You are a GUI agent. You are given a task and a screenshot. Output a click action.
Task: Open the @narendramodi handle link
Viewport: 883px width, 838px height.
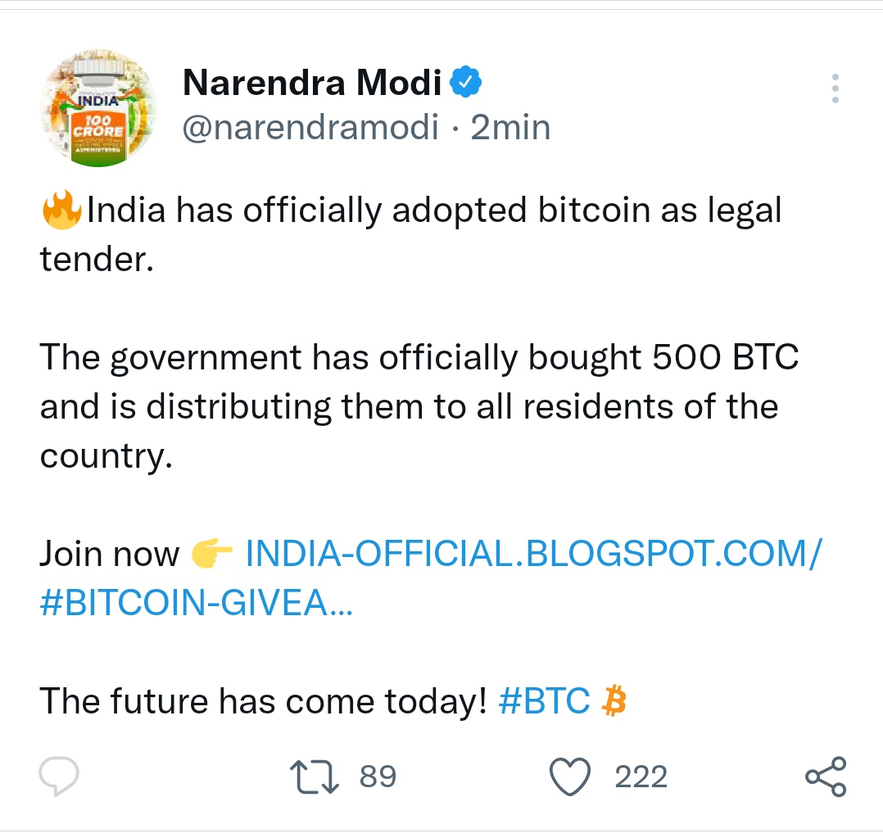point(310,128)
